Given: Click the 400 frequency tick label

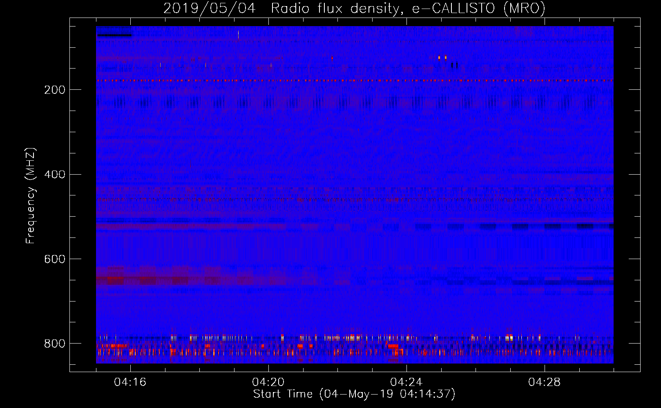Looking at the screenshot, I should pyautogui.click(x=55, y=175).
